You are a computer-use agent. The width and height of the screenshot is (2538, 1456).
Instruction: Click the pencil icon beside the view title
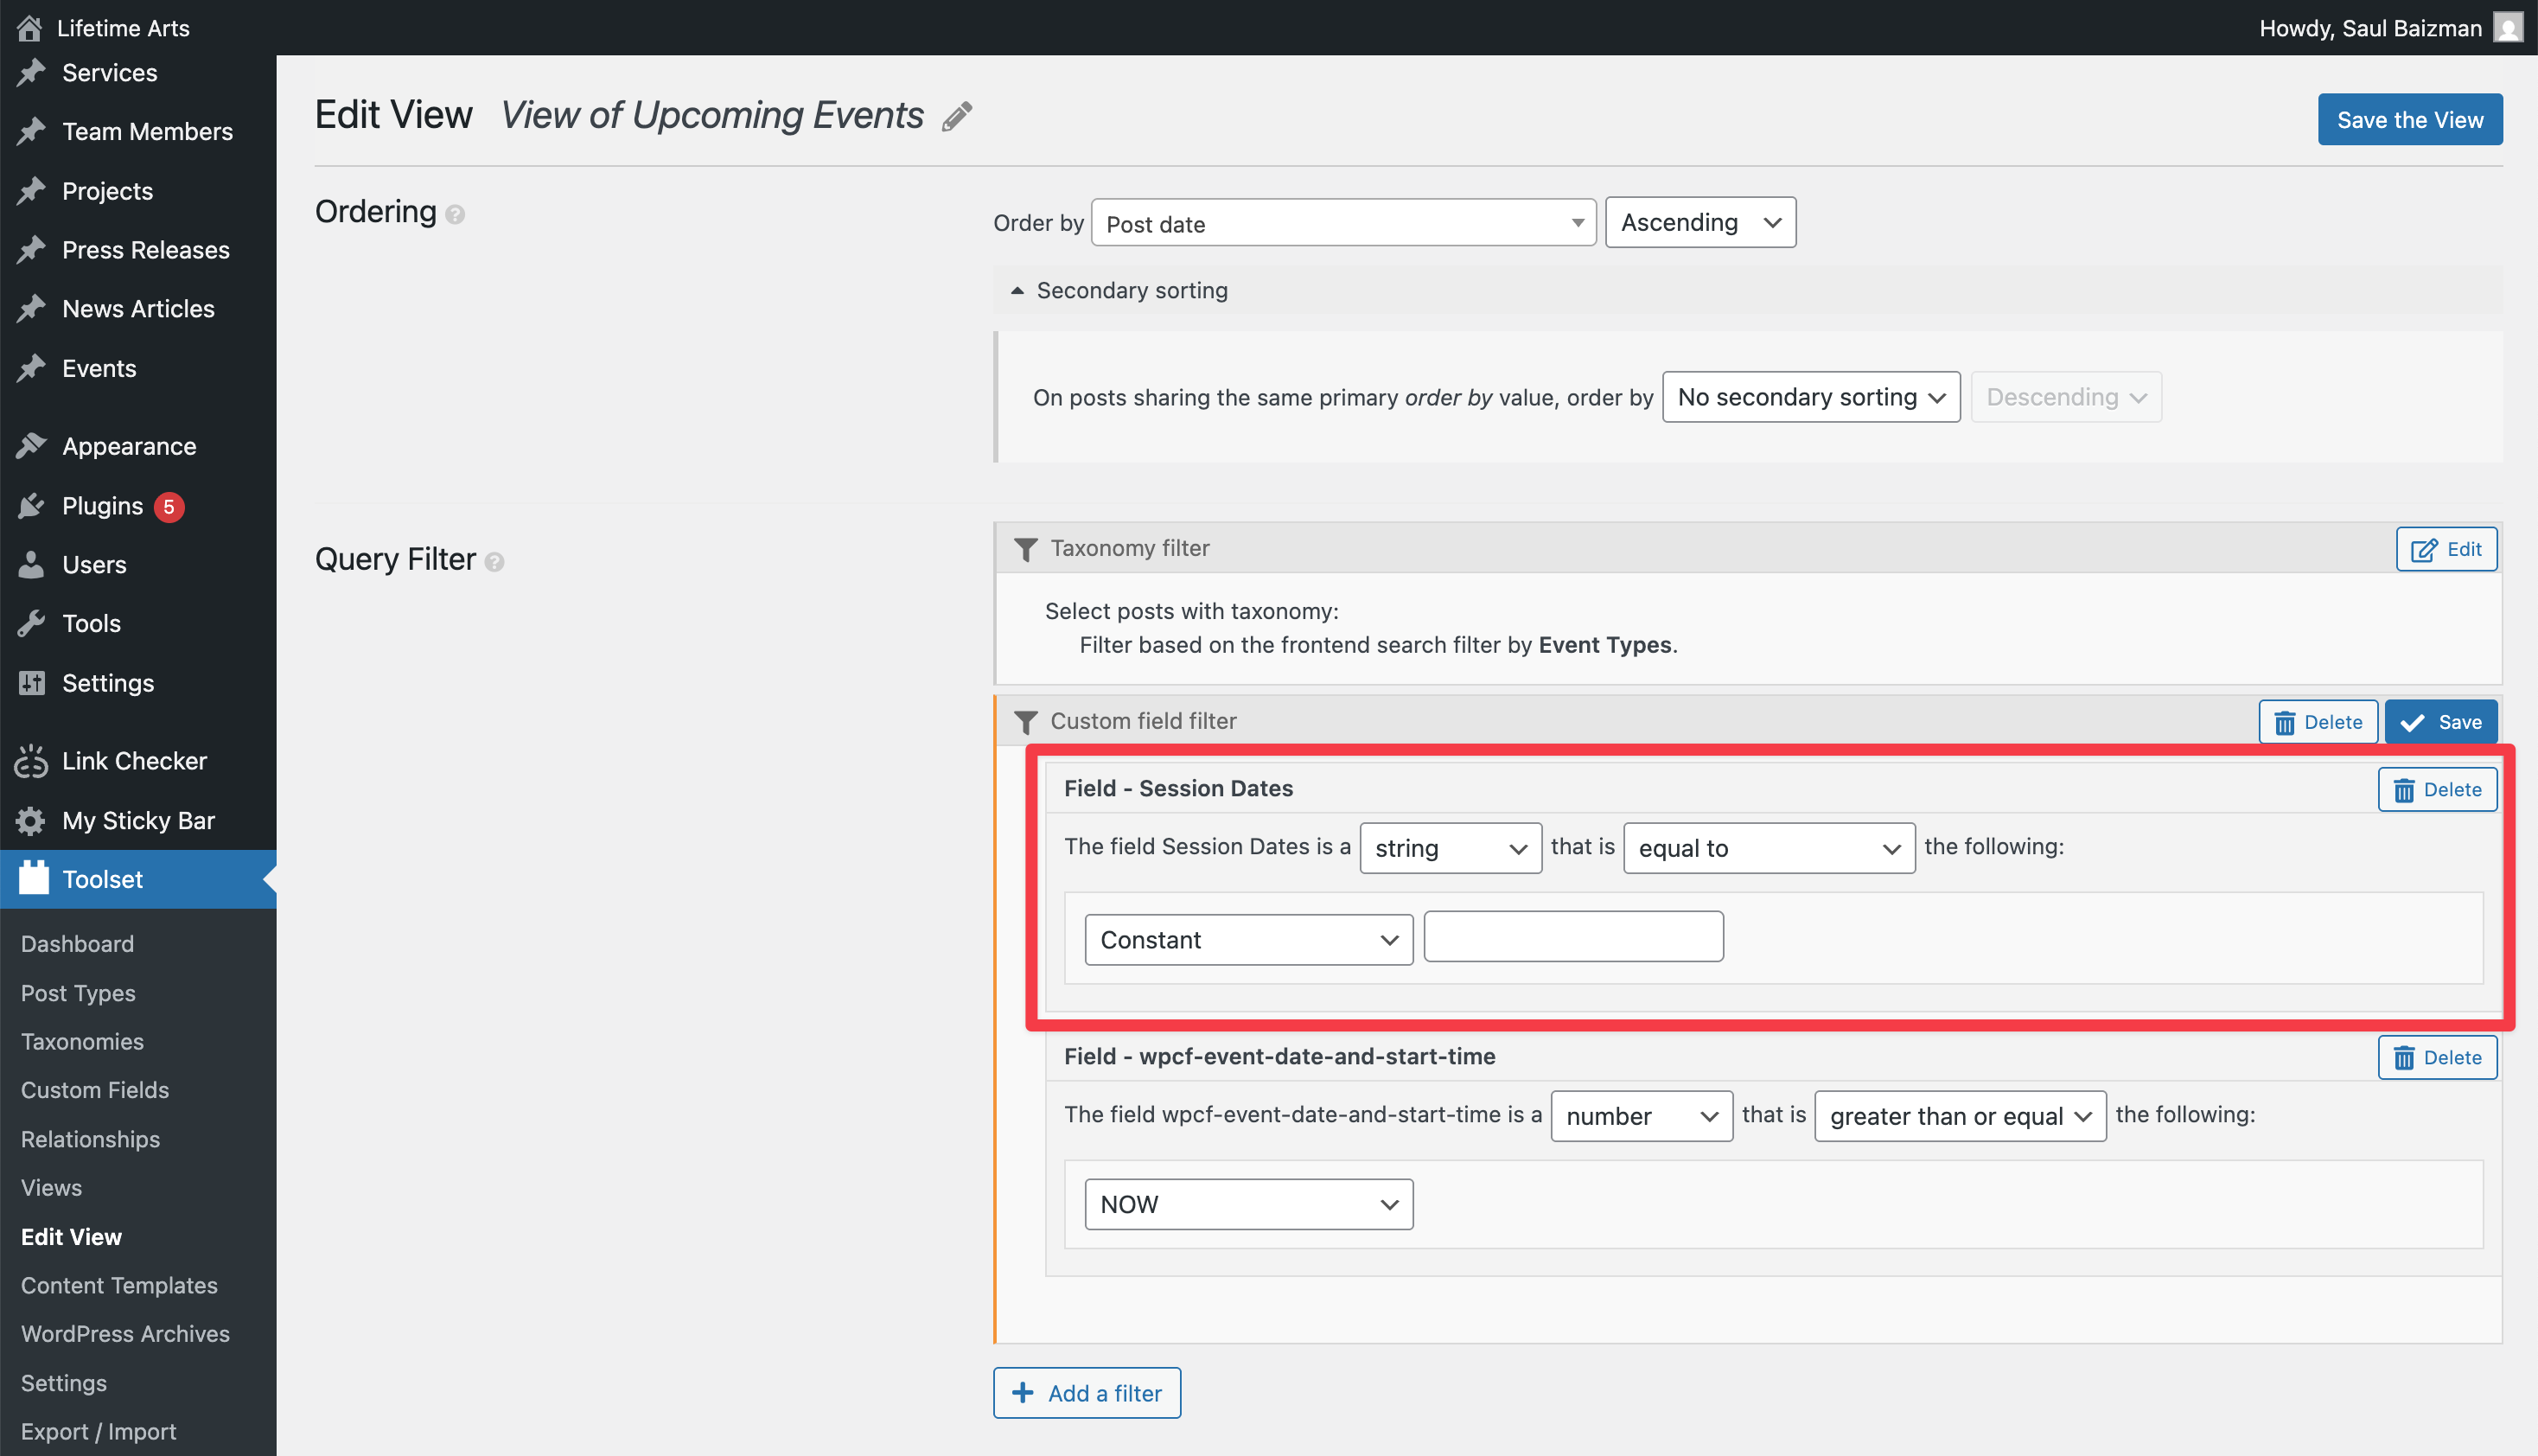(x=957, y=116)
